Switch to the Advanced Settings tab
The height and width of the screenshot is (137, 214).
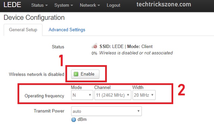[67, 30]
